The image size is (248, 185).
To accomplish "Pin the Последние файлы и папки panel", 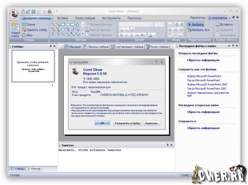I will coord(233,46).
